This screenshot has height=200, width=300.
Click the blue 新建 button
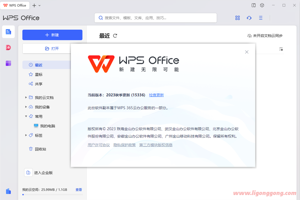[x=52, y=35]
